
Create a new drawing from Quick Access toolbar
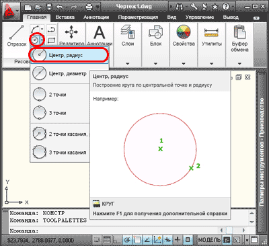[x=28, y=7]
